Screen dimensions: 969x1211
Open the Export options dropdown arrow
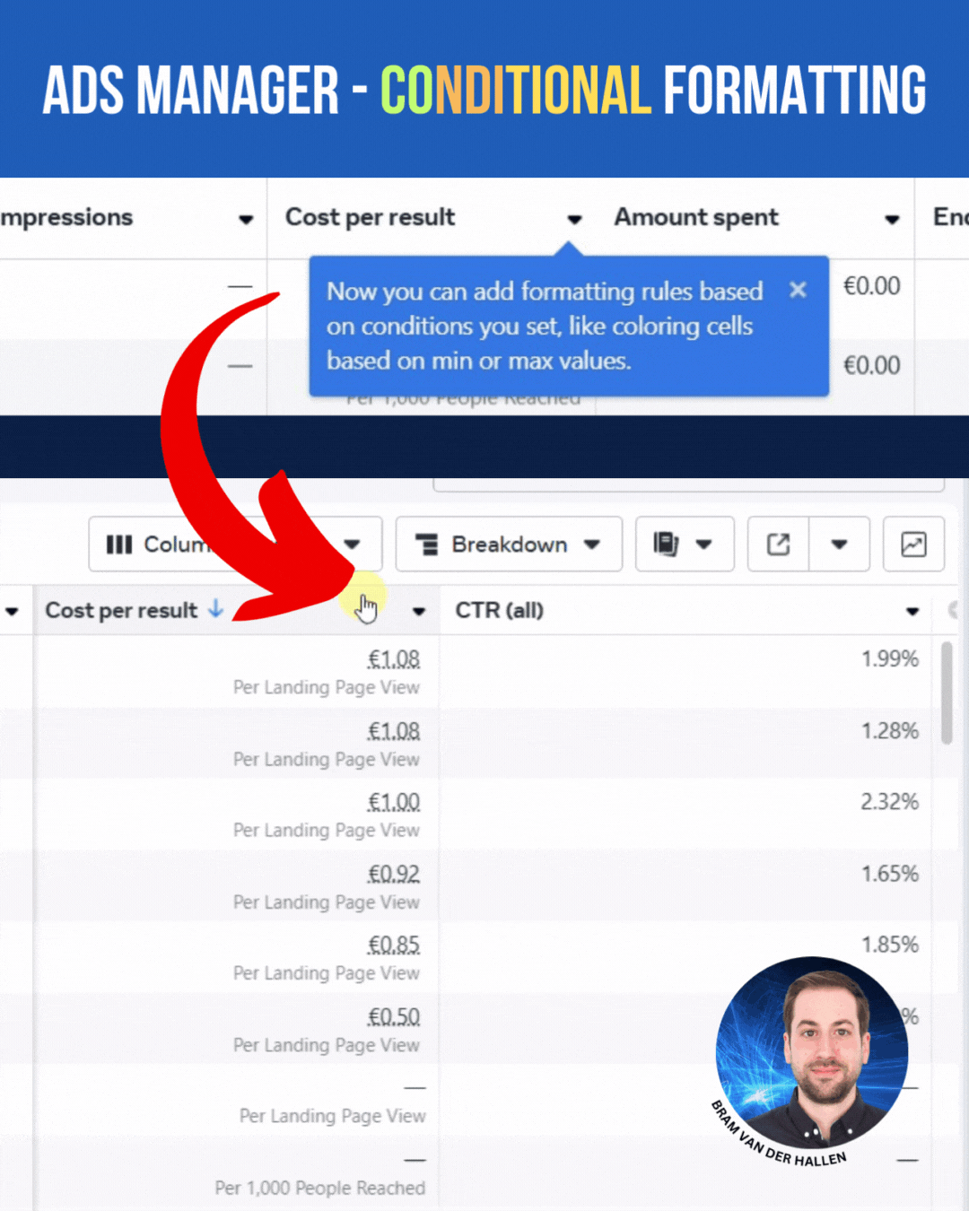click(840, 545)
